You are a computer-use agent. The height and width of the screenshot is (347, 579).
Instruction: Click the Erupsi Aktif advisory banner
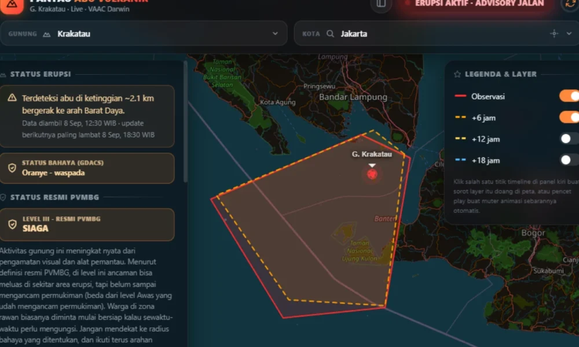[x=475, y=4]
